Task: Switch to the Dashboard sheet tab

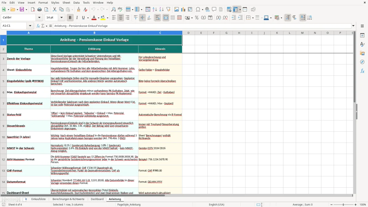Action: tap(97, 199)
